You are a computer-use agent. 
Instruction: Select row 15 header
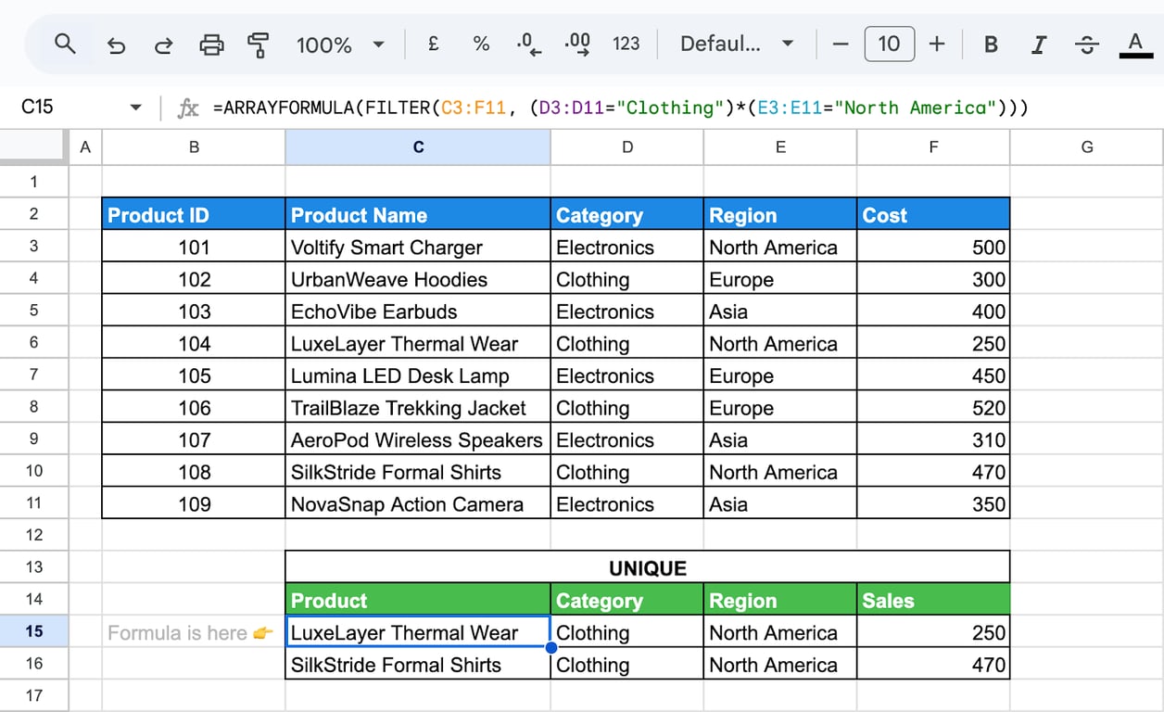[34, 631]
